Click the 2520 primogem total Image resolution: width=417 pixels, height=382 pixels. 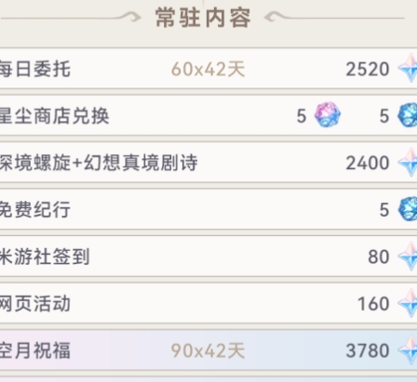coord(368,69)
